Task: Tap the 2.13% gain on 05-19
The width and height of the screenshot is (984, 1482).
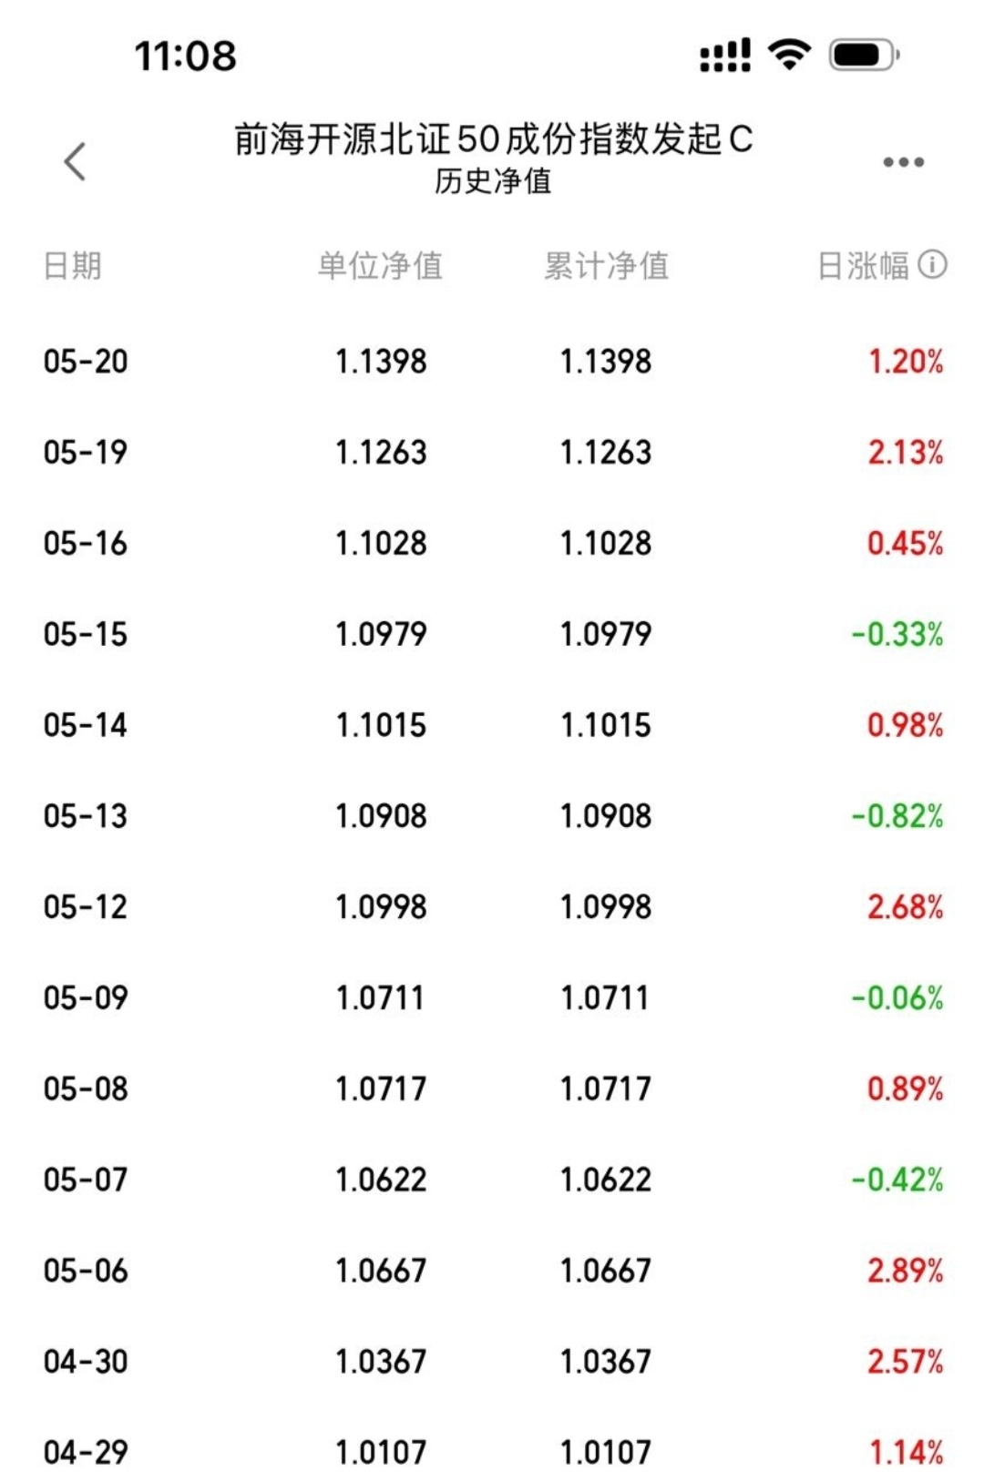Action: click(x=905, y=453)
